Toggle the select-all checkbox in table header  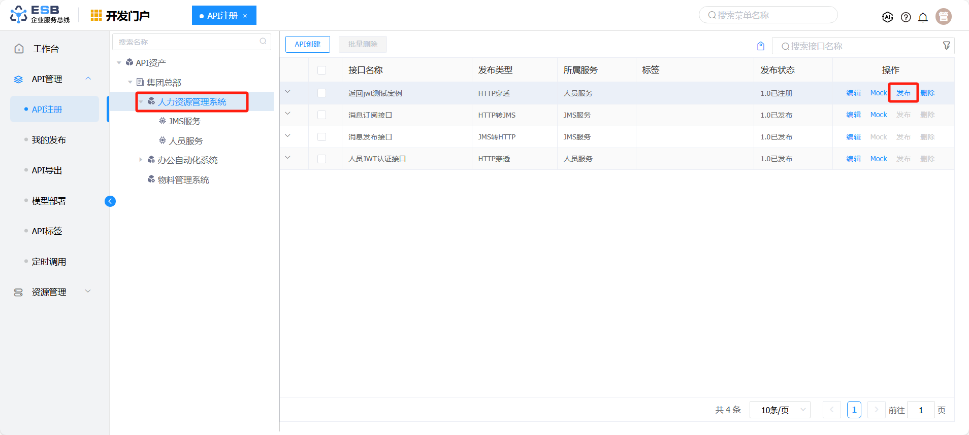321,70
